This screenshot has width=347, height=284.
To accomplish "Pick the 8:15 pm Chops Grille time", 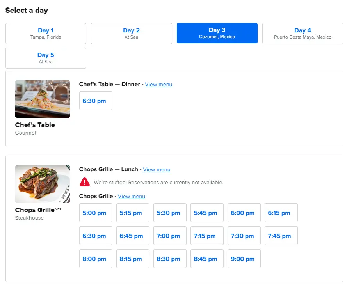I will [133, 259].
